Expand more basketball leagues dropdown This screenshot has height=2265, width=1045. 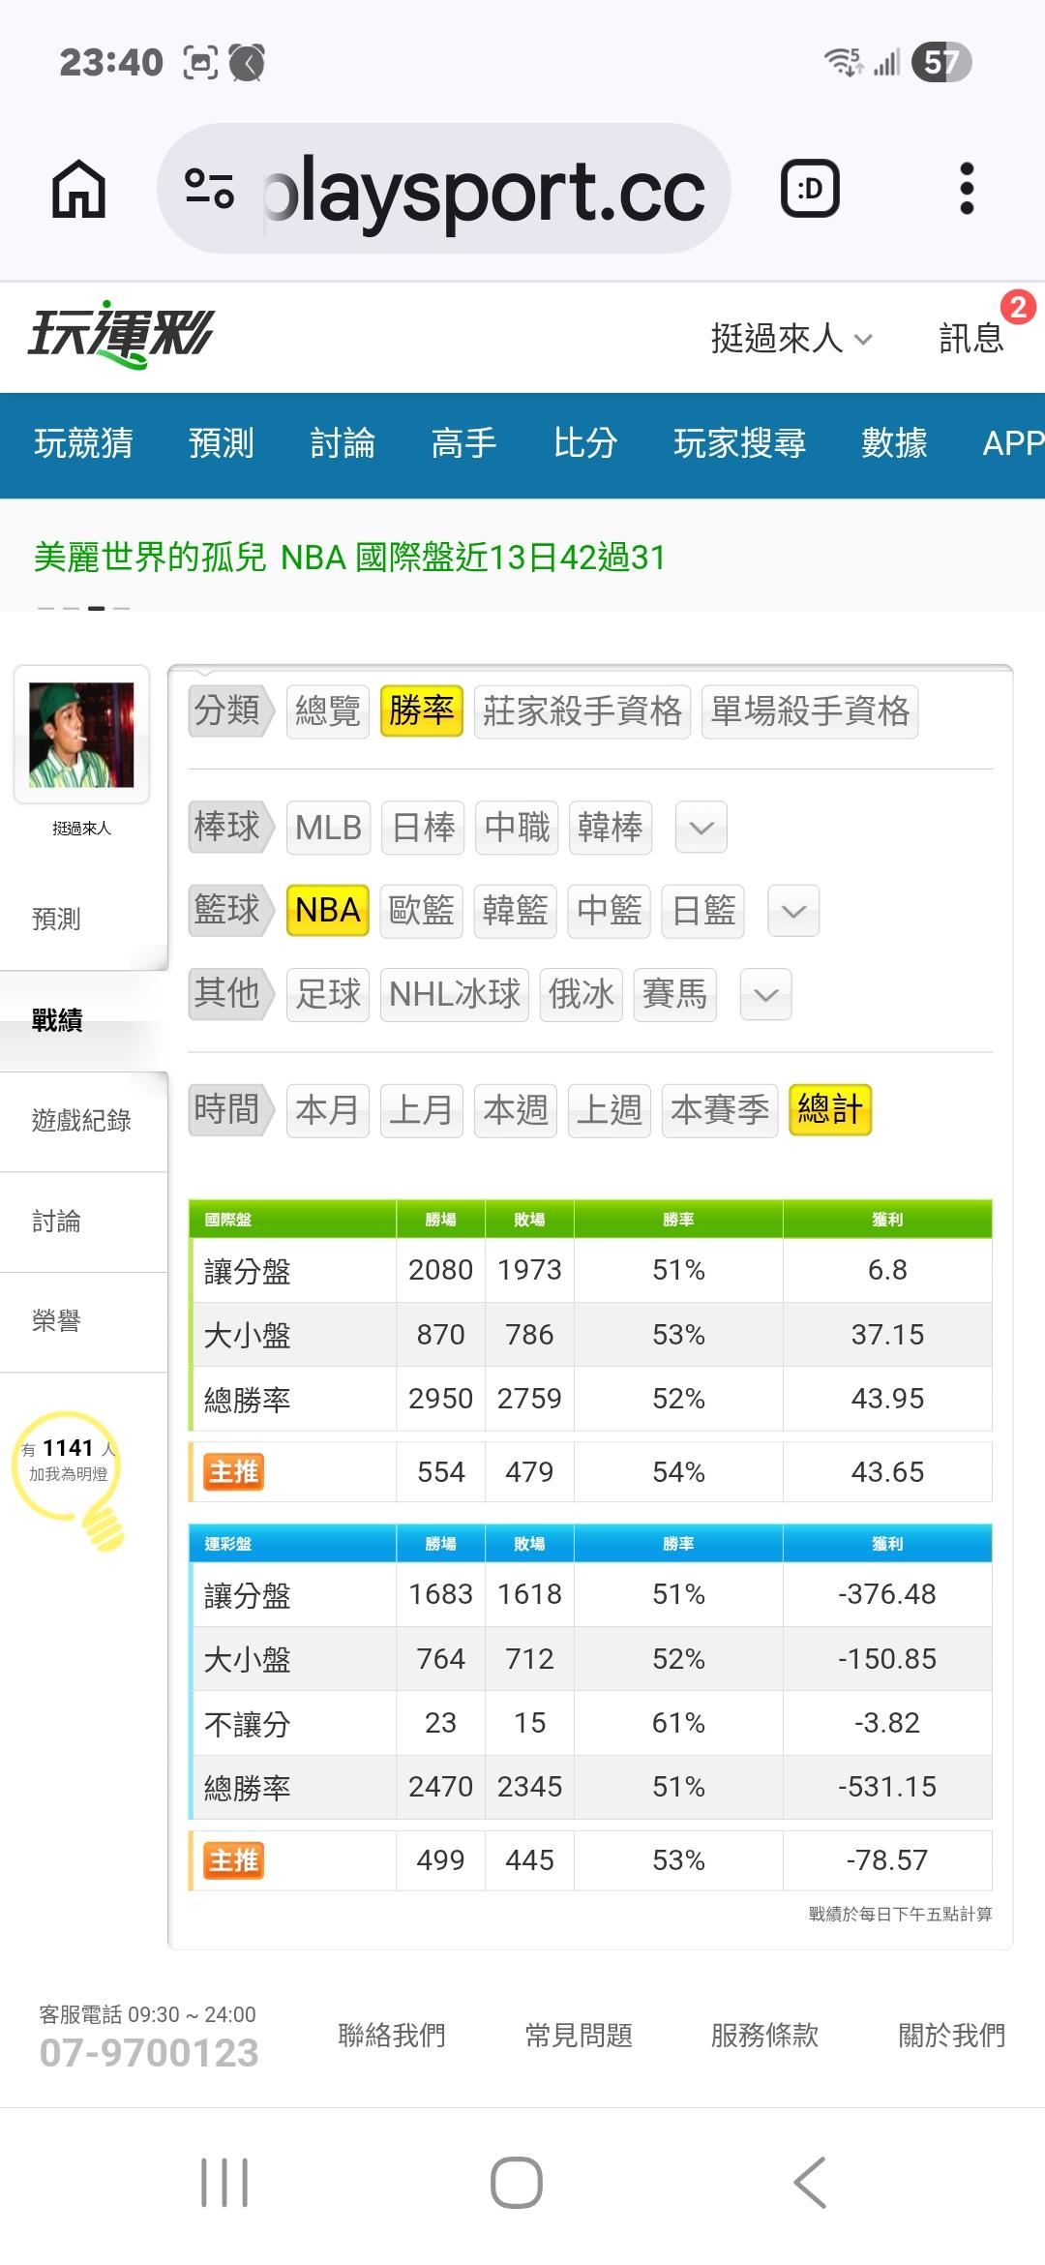793,911
